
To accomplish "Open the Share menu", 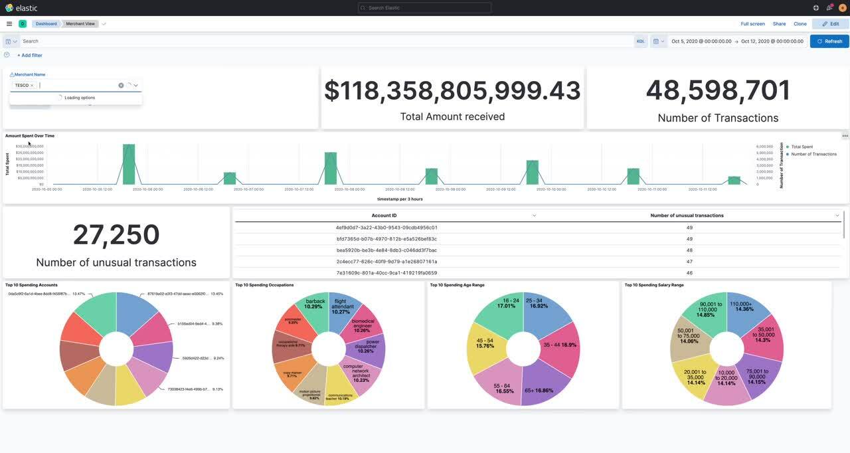I will (779, 24).
